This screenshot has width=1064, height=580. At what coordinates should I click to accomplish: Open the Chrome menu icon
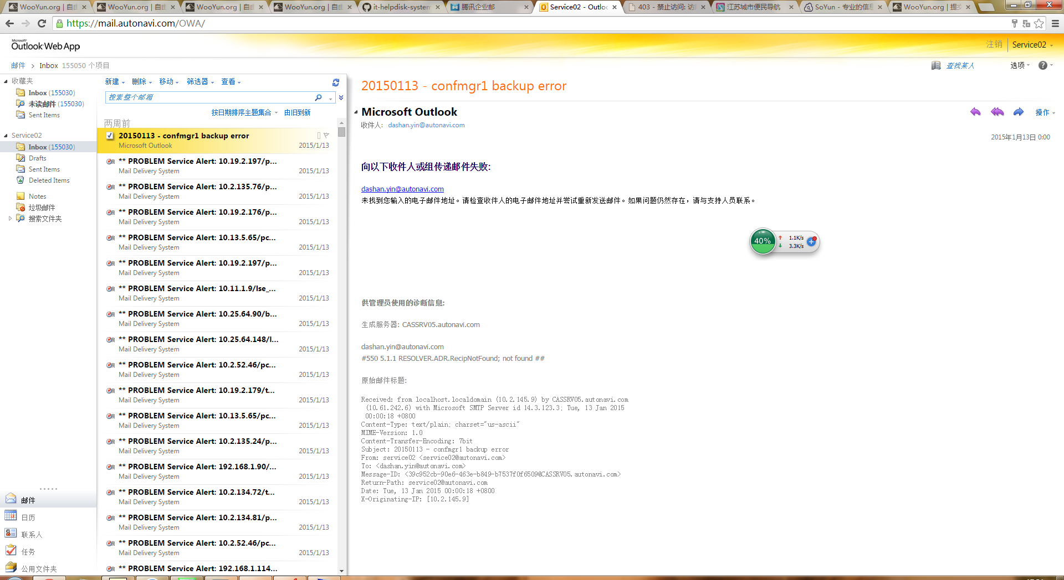point(1055,23)
